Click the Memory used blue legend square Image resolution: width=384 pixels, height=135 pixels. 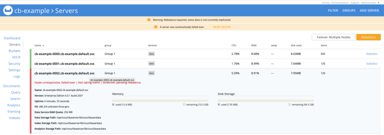(113, 104)
